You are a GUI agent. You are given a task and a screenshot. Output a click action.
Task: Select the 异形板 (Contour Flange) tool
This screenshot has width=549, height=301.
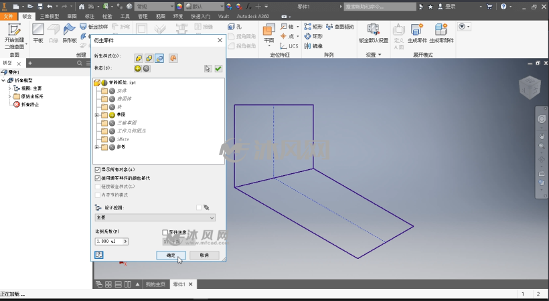tap(70, 33)
